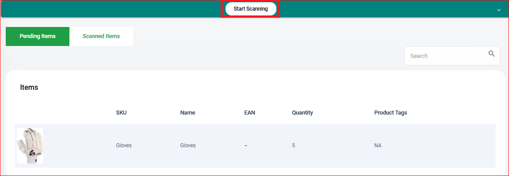Expand the chevron in the teal header
Screen dimensions: 509x176
499,10
